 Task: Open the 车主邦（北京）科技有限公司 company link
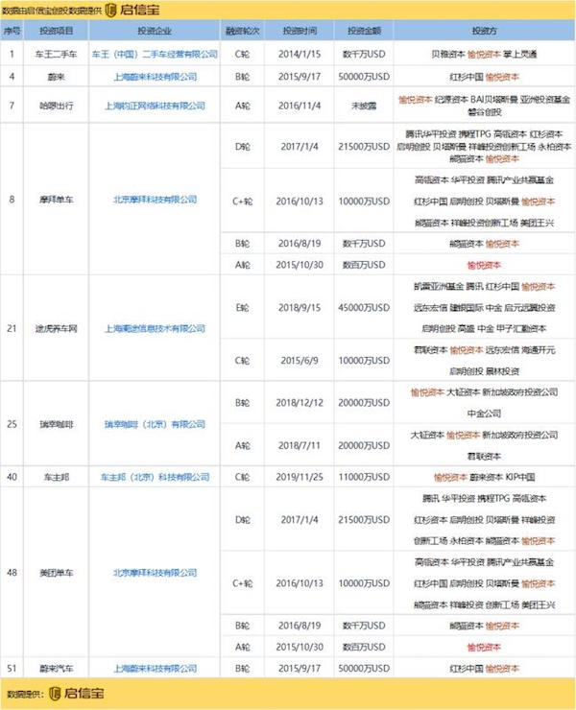tap(155, 477)
